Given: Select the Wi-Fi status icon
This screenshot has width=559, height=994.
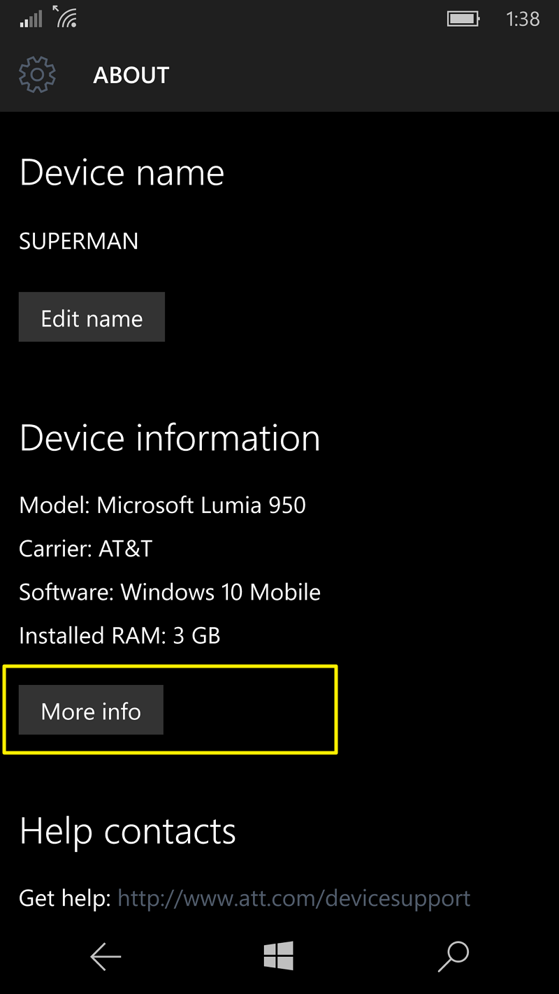Looking at the screenshot, I should (66, 18).
